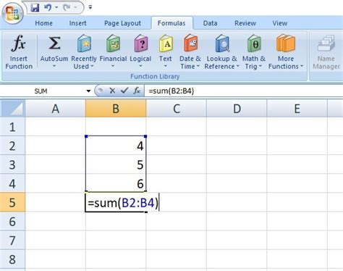The height and width of the screenshot is (271, 343).
Task: Select row 6 header
Action: coord(12,221)
